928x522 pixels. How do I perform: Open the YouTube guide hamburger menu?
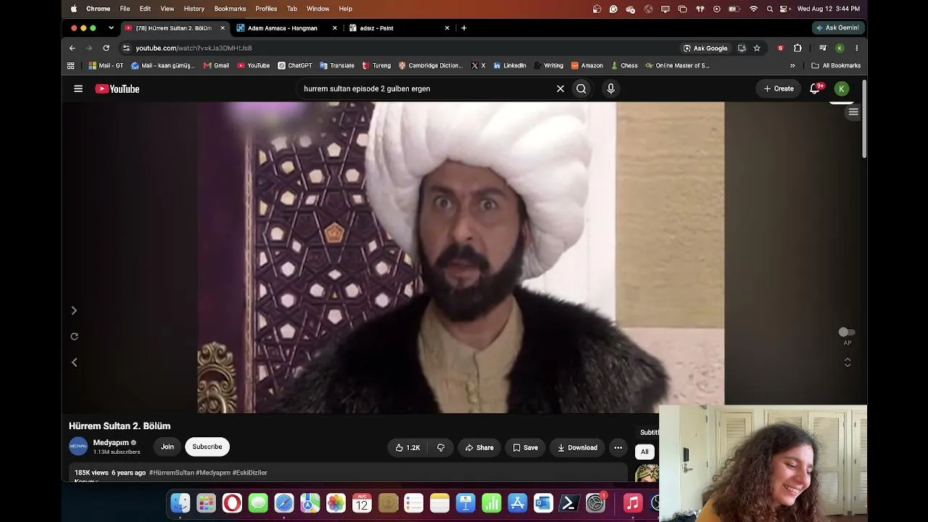coord(78,88)
